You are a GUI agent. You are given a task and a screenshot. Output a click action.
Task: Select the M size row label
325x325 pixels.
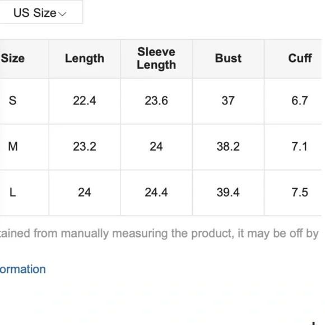pyautogui.click(x=13, y=147)
